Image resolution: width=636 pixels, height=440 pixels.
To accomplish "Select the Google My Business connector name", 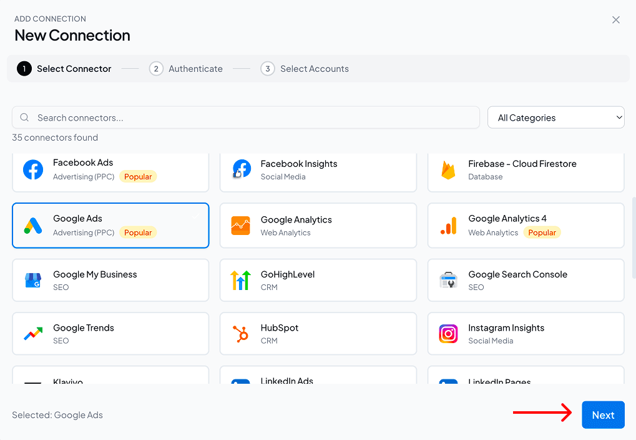I will tap(95, 274).
